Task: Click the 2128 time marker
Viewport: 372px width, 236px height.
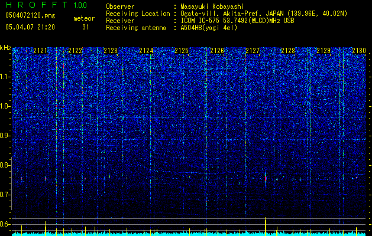Action: [x=288, y=51]
